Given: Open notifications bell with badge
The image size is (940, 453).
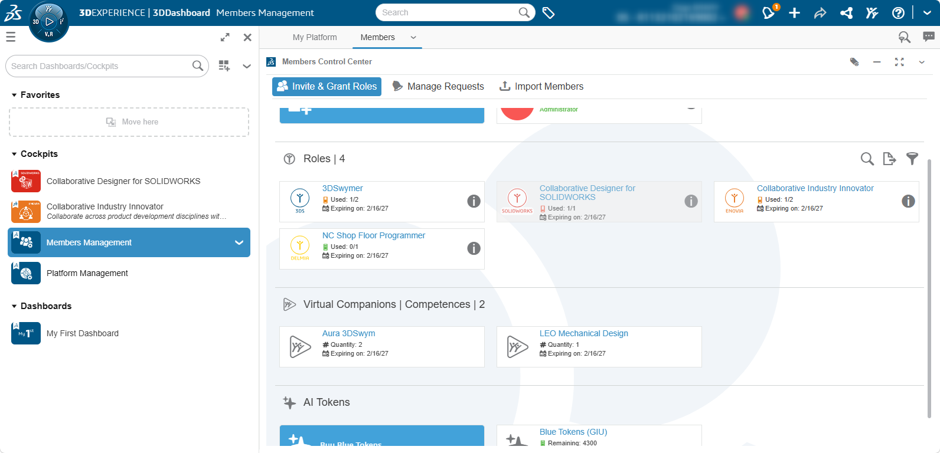Looking at the screenshot, I should tap(769, 12).
